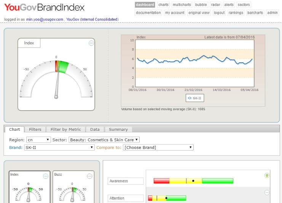Click the YouGov BrandIndex logo

(45, 7)
